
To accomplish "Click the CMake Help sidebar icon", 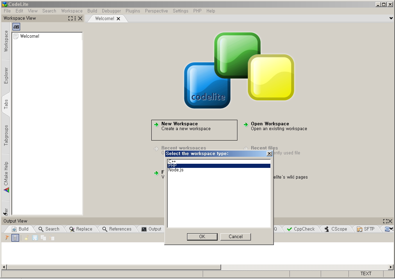I will [6, 190].
